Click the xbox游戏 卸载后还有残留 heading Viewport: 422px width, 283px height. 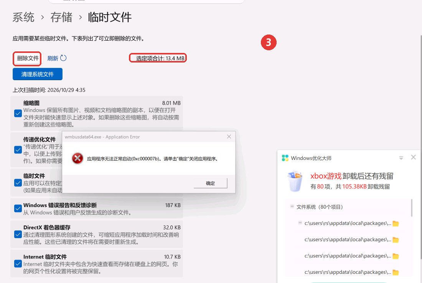pos(352,176)
